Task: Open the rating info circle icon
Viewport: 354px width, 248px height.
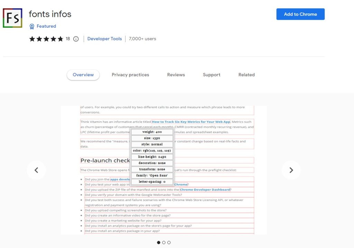Action: 76,39
